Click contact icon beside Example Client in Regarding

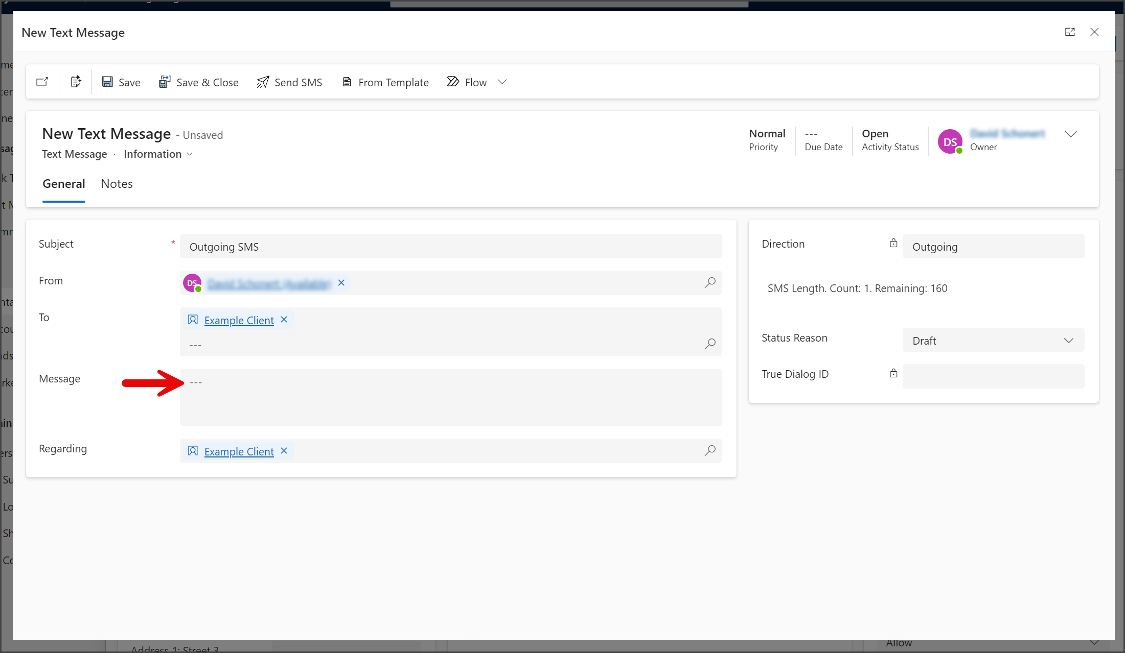(193, 451)
